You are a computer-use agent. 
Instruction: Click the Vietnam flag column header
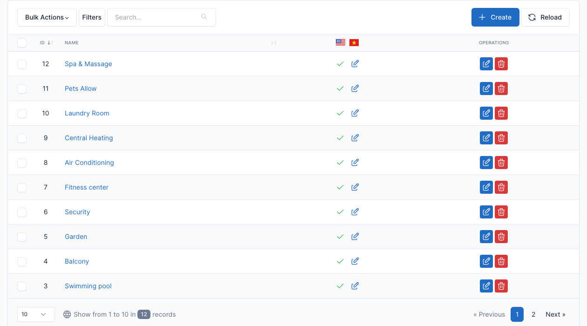click(x=354, y=42)
